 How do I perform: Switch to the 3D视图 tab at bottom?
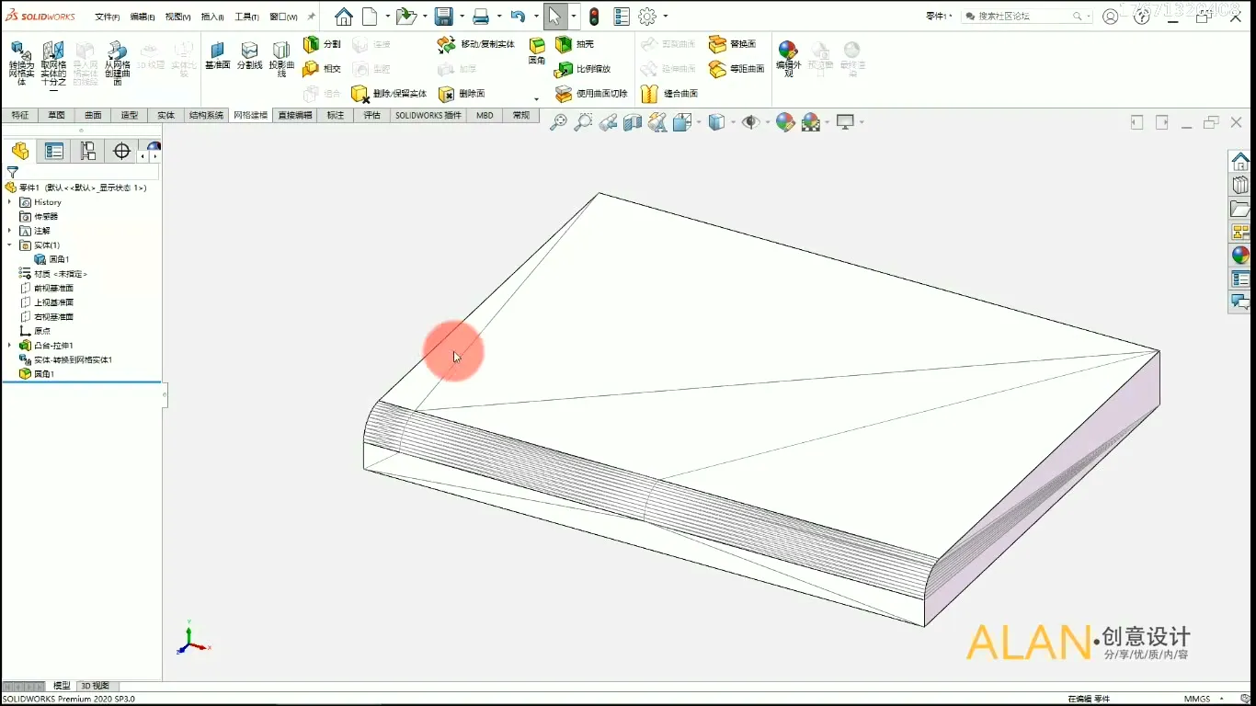click(x=96, y=685)
